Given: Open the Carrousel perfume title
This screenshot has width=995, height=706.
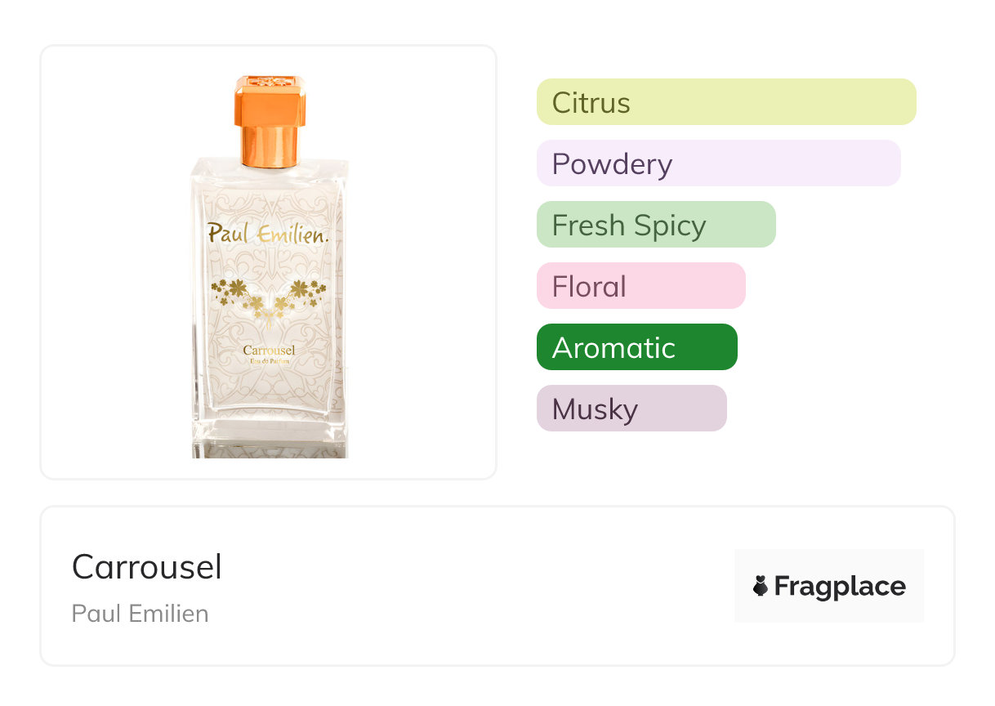Looking at the screenshot, I should click(x=147, y=566).
